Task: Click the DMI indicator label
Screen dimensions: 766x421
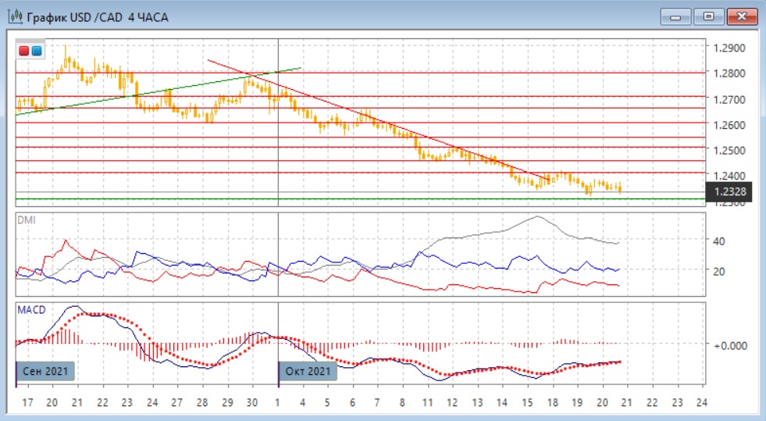Action: pos(27,220)
